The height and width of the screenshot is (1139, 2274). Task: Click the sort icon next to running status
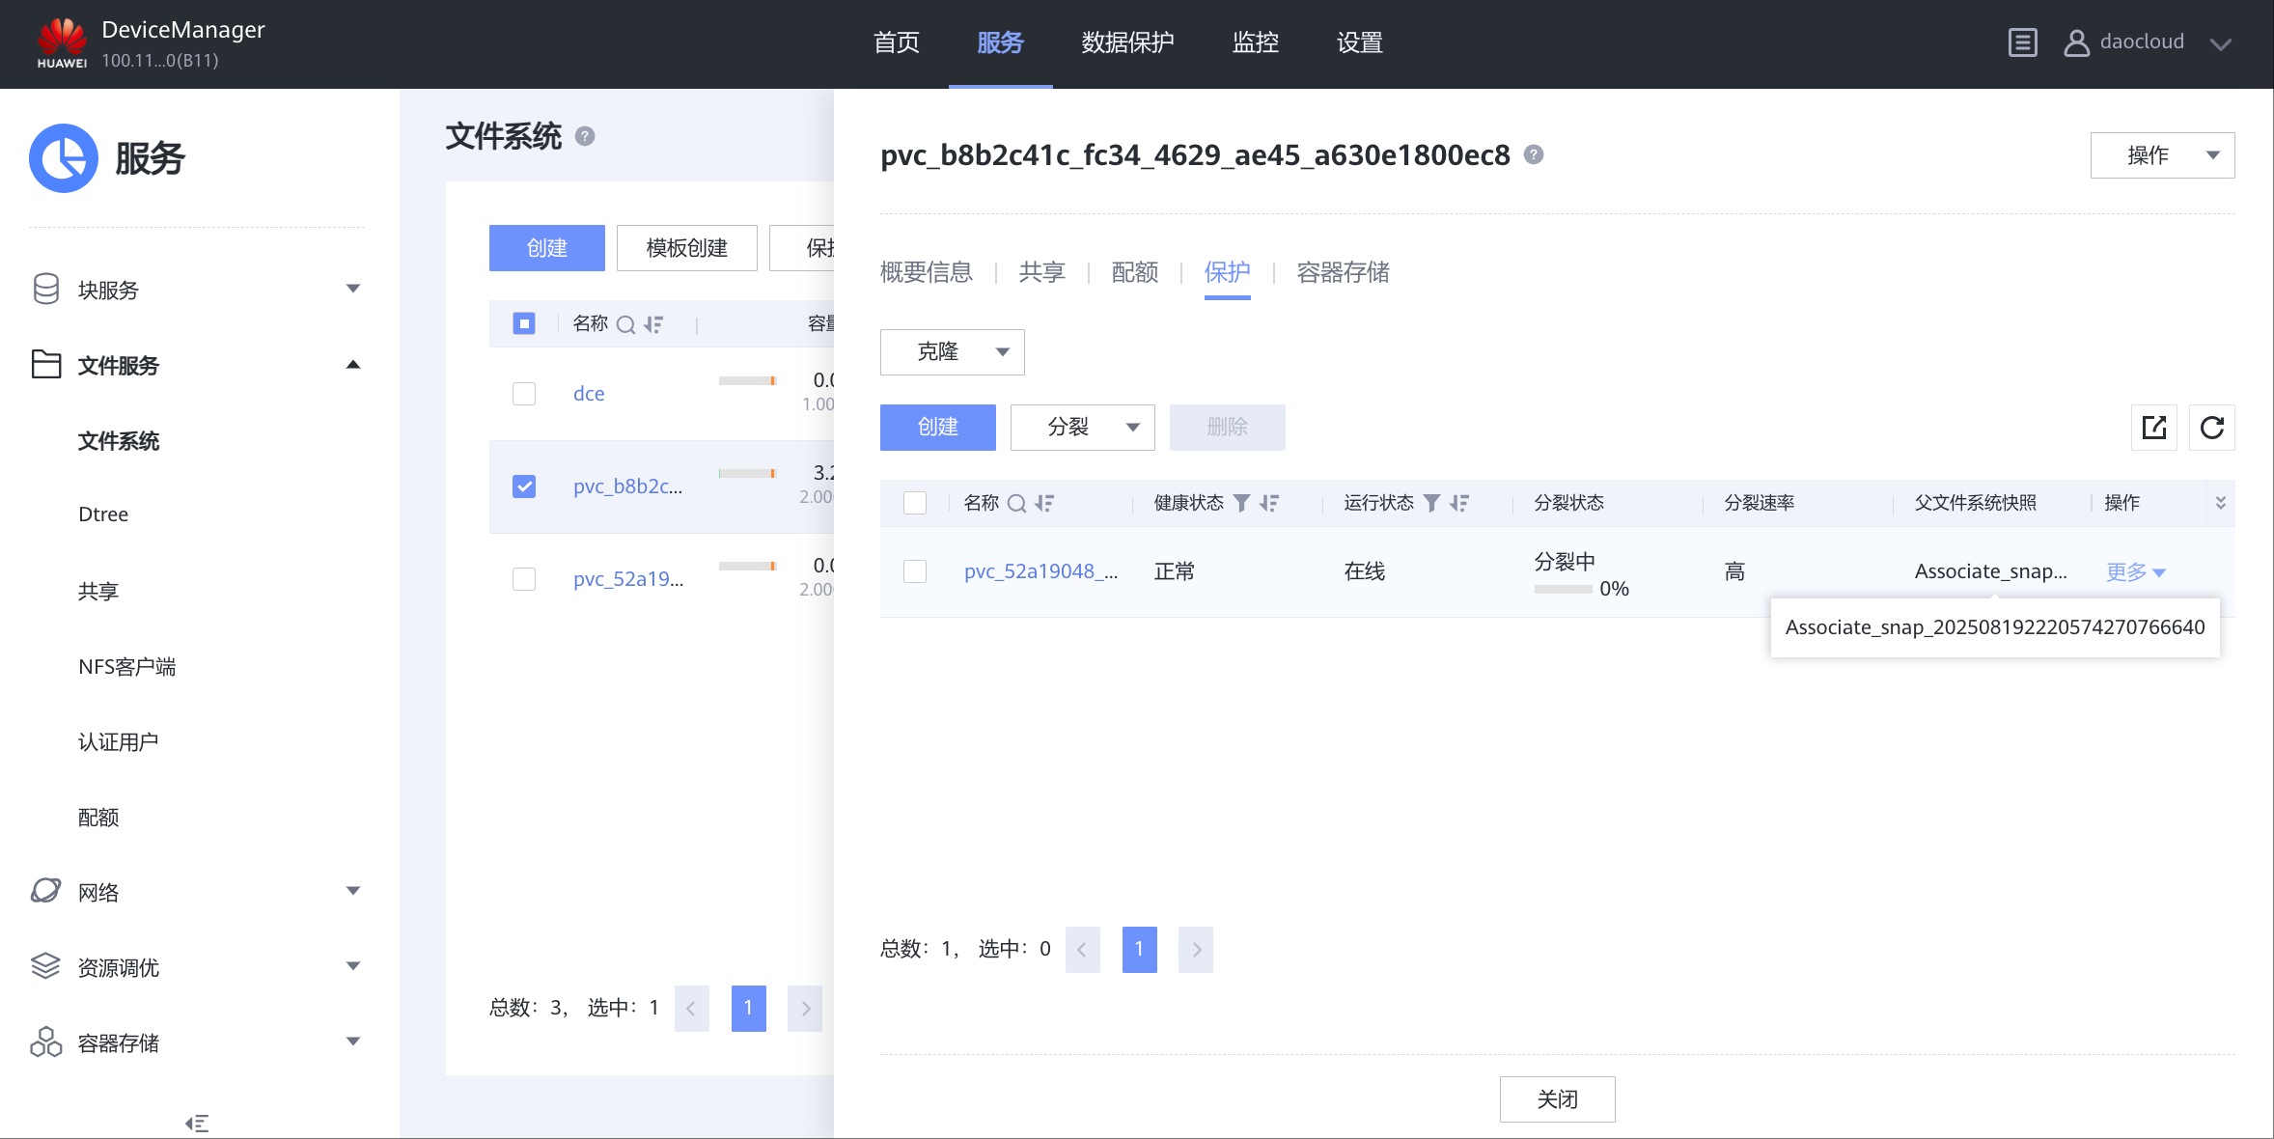(x=1459, y=504)
